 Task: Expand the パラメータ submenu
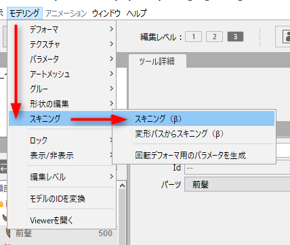coord(62,59)
